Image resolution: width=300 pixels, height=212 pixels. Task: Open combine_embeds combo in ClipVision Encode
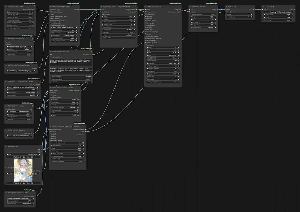[x=65, y=107]
